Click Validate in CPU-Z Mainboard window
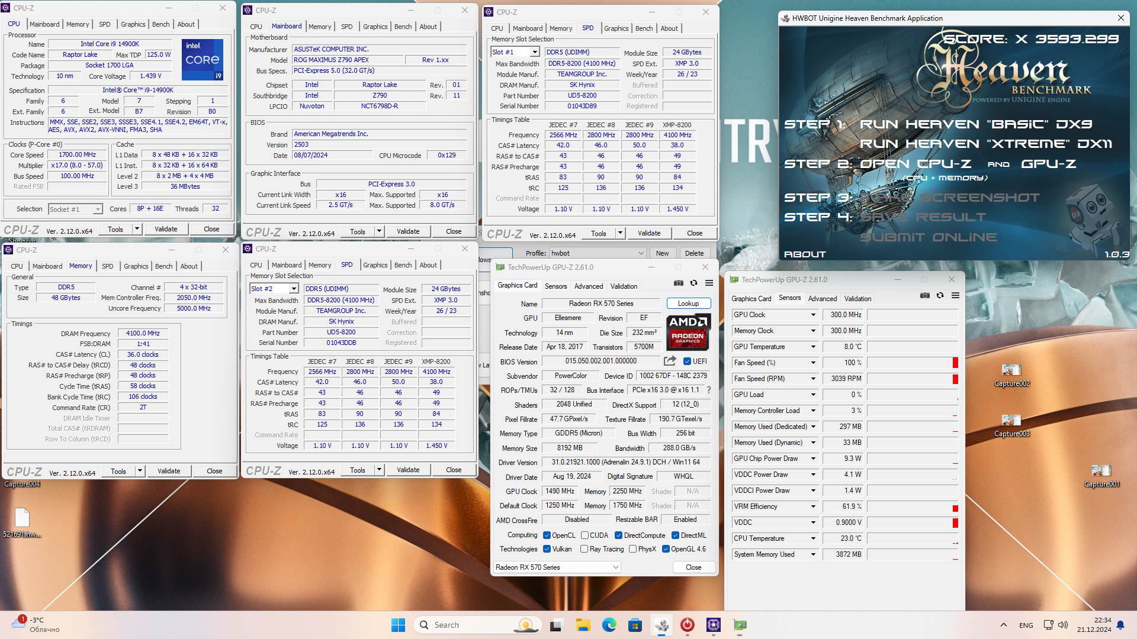Viewport: 1137px width, 639px height. click(408, 231)
